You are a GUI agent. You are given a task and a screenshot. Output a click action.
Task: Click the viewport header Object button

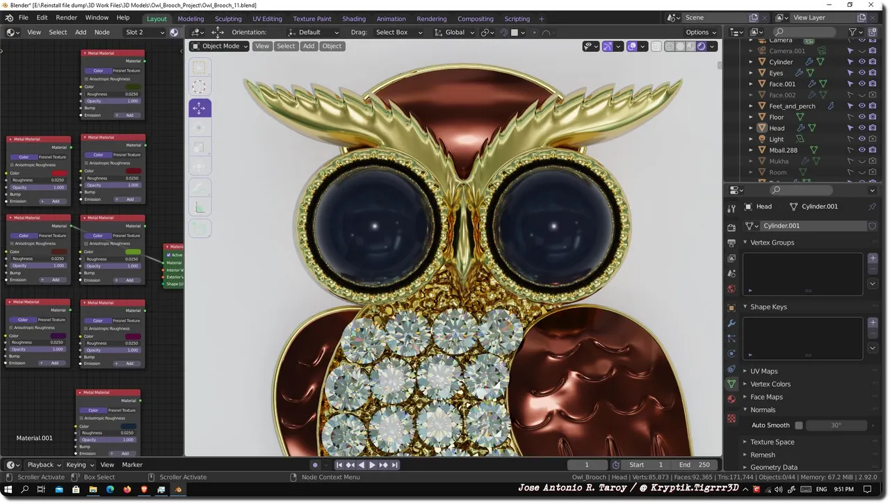[332, 47]
